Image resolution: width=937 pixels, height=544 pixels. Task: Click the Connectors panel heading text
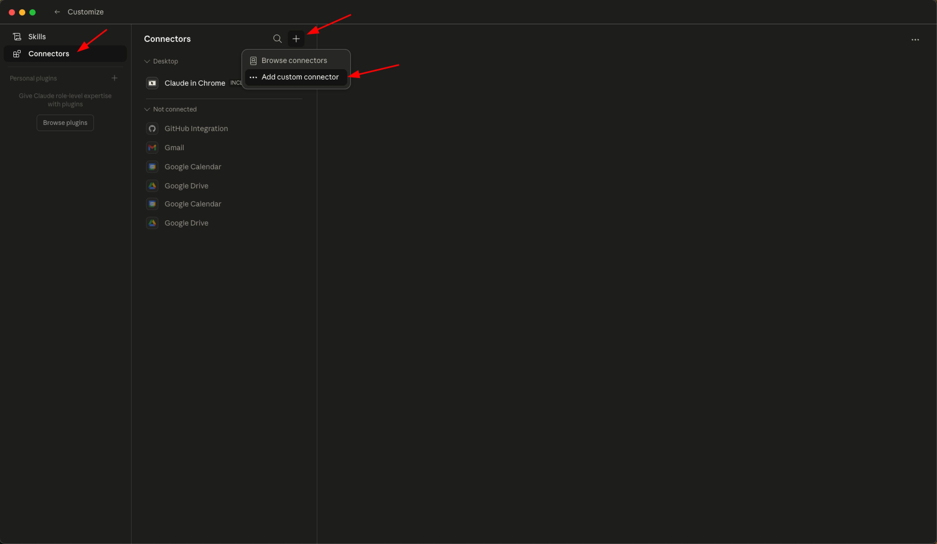click(167, 39)
